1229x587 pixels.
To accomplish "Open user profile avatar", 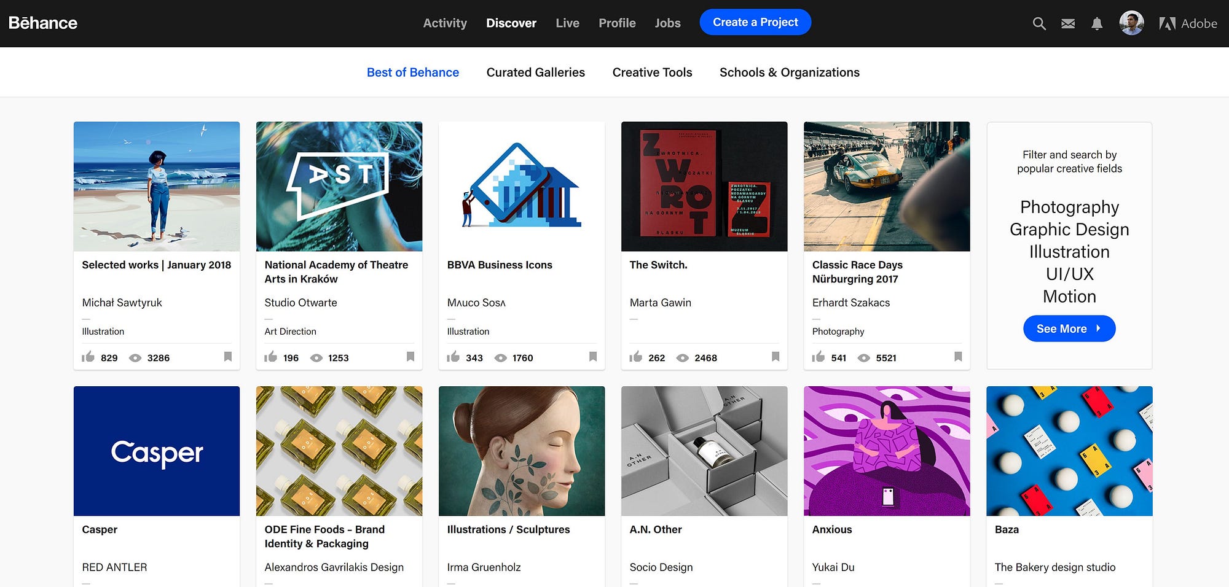I will 1131,23.
